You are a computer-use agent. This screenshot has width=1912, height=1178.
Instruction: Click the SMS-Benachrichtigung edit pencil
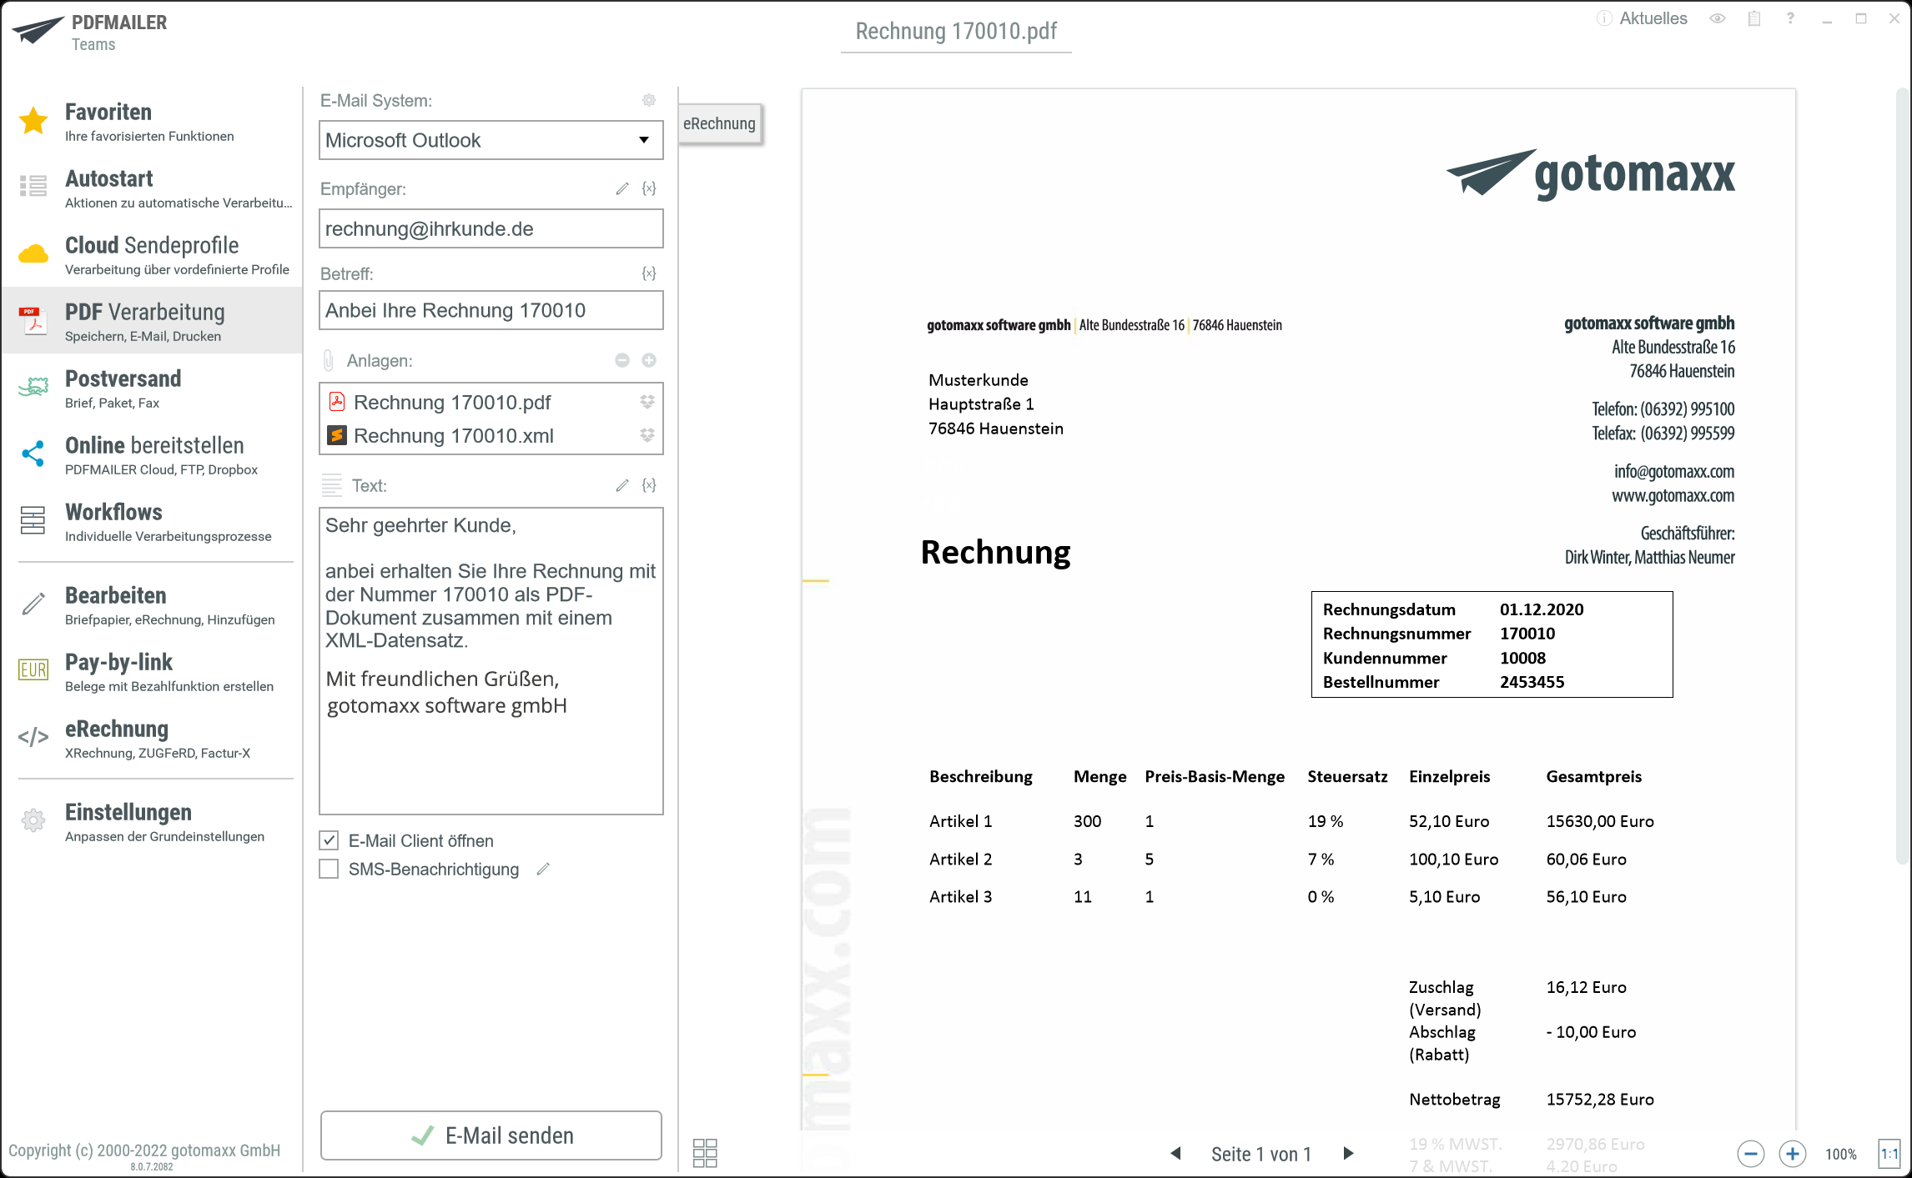point(543,870)
